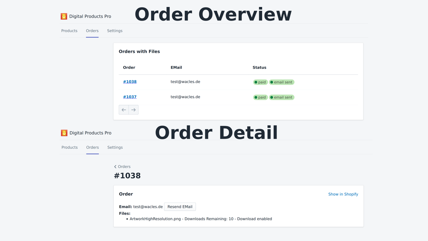
Task: Click the ArtworkHighResolution.png file entry
Action: click(155, 219)
